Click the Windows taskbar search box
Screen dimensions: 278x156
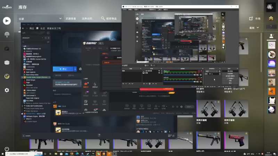[x=24, y=154]
